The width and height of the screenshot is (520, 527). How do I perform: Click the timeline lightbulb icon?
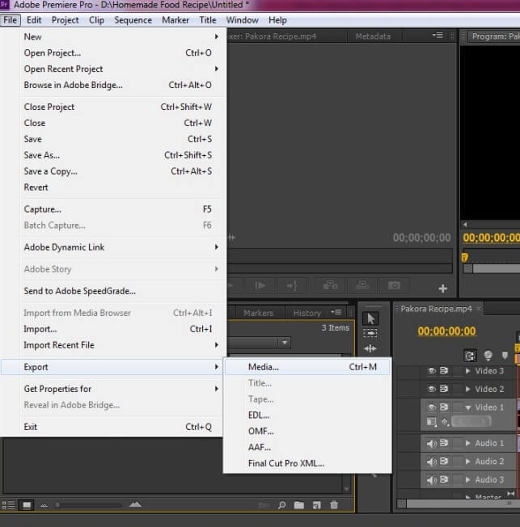click(488, 356)
